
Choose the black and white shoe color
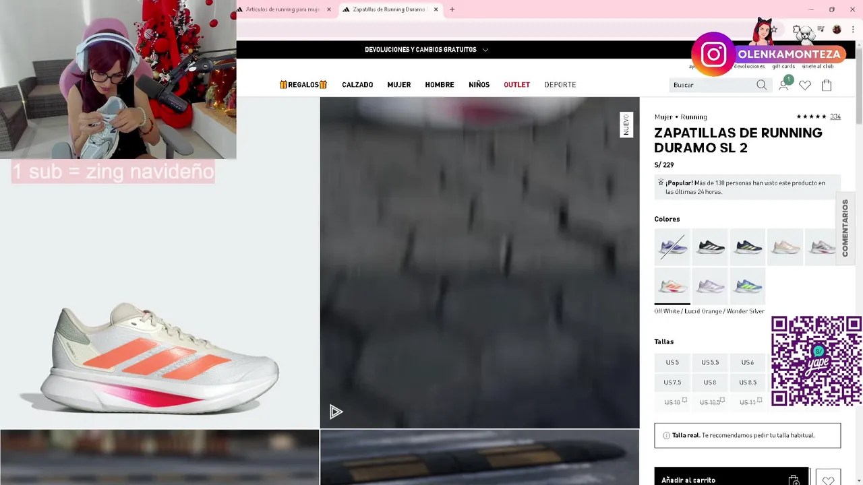point(710,247)
